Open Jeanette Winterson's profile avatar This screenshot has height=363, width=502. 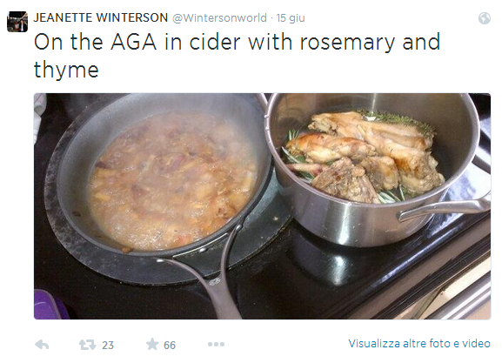(x=17, y=22)
